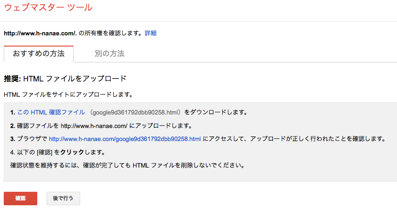Viewport: 397px width, 209px height.
Task: Click the red 確認 verify button
Action: [x=21, y=198]
